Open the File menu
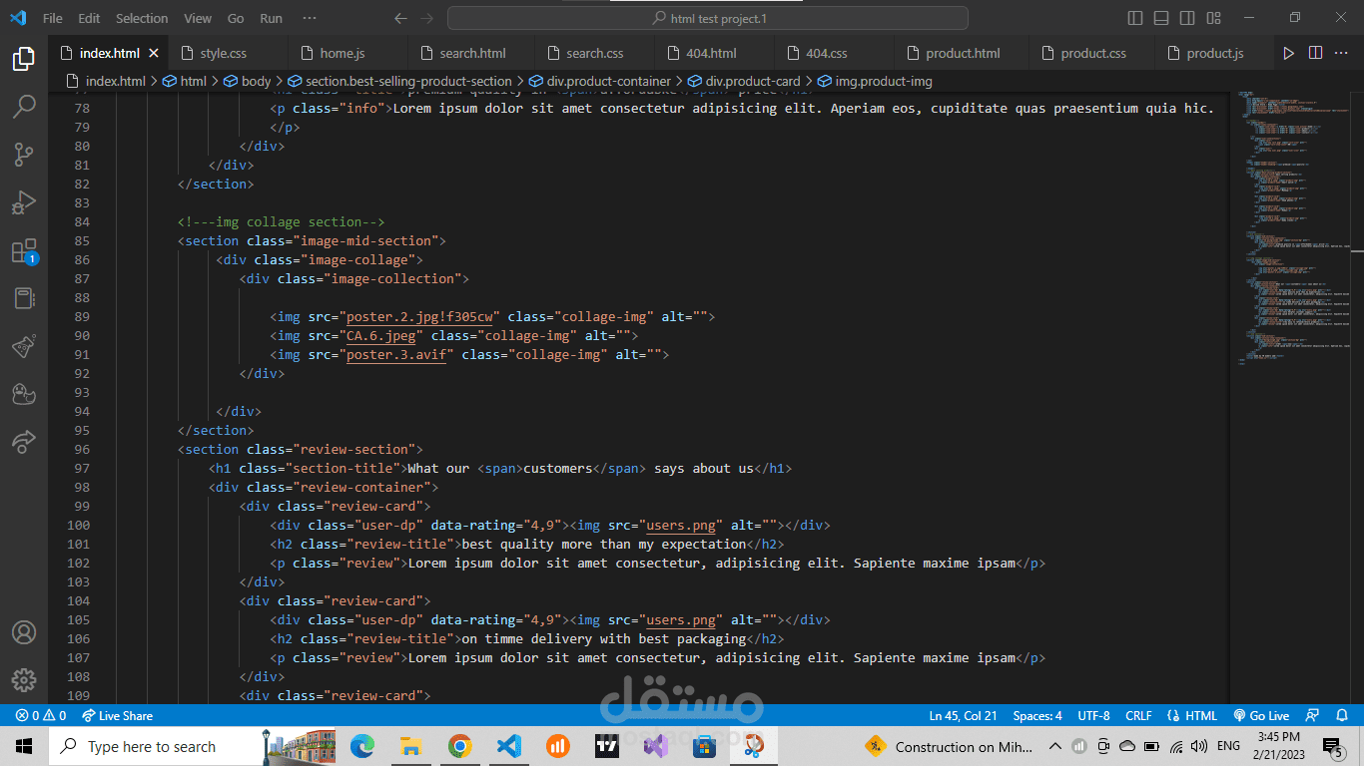Image resolution: width=1364 pixels, height=766 pixels. click(x=52, y=18)
